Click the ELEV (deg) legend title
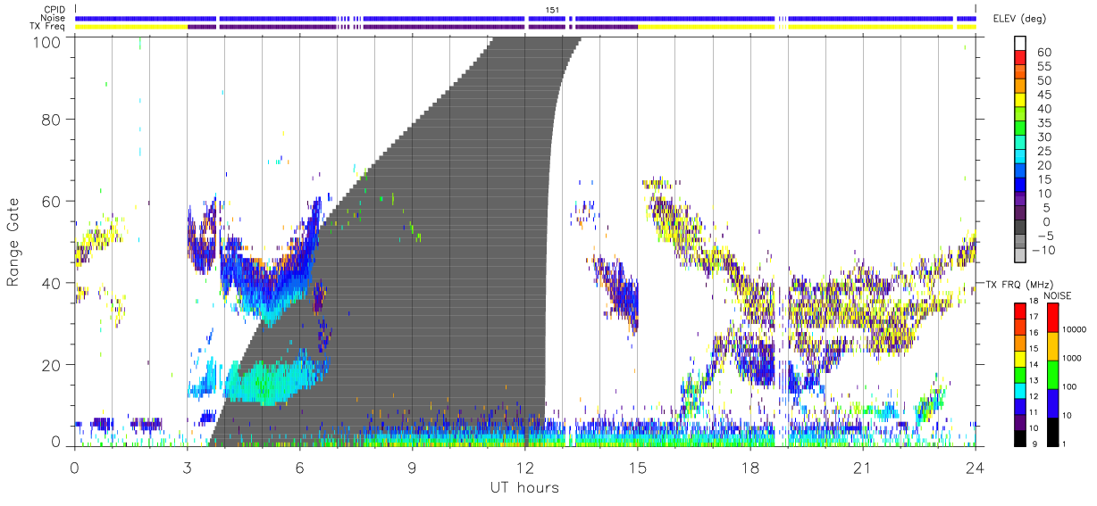The height and width of the screenshot is (506, 1097). (1019, 19)
